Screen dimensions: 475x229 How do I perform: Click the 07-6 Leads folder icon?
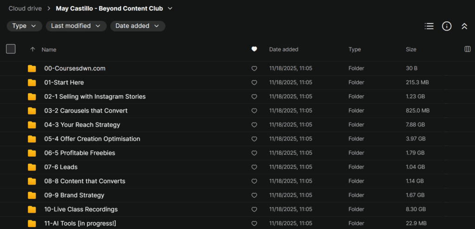[x=32, y=167]
